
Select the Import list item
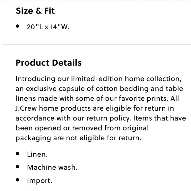coord(40,181)
